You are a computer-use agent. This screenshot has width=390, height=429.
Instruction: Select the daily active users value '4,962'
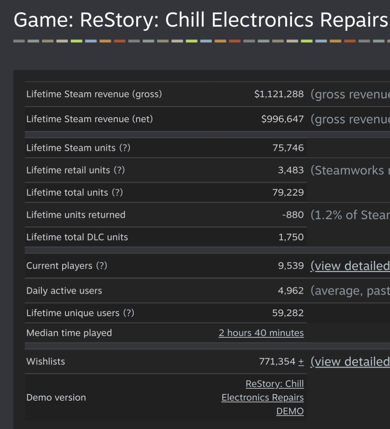click(291, 291)
